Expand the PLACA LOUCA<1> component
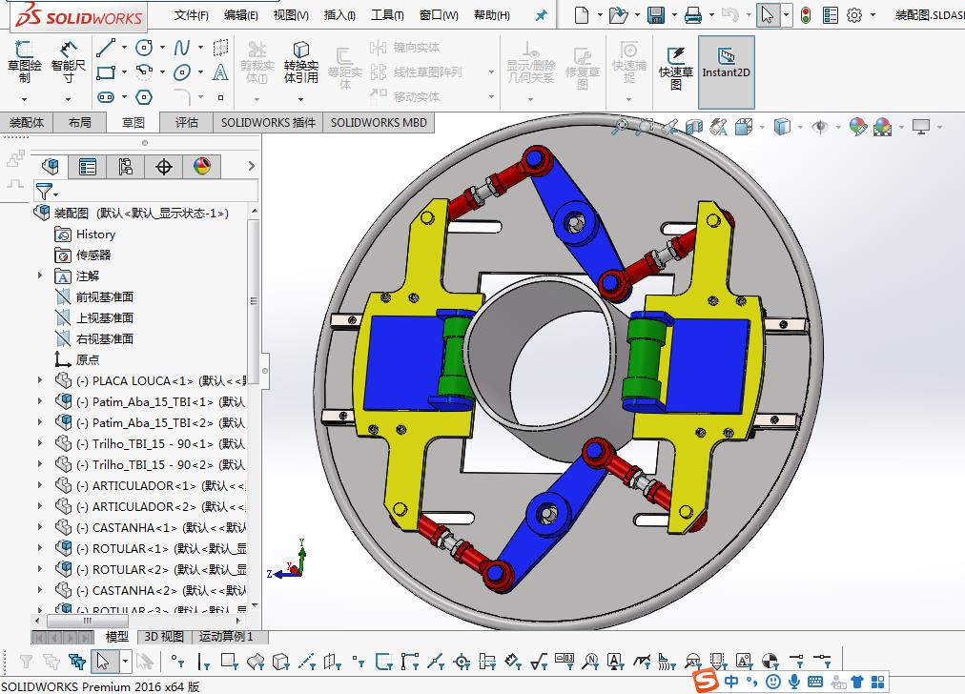Viewport: 965px width, 694px height. [x=40, y=380]
